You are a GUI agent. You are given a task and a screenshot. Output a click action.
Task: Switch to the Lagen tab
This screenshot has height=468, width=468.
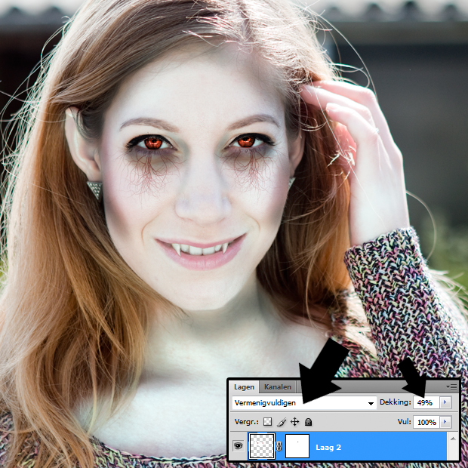pos(244,386)
